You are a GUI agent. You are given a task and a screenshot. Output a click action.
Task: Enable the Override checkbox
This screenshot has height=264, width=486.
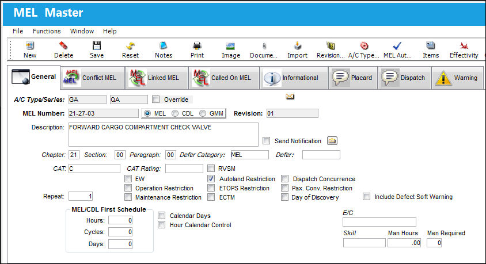point(156,100)
